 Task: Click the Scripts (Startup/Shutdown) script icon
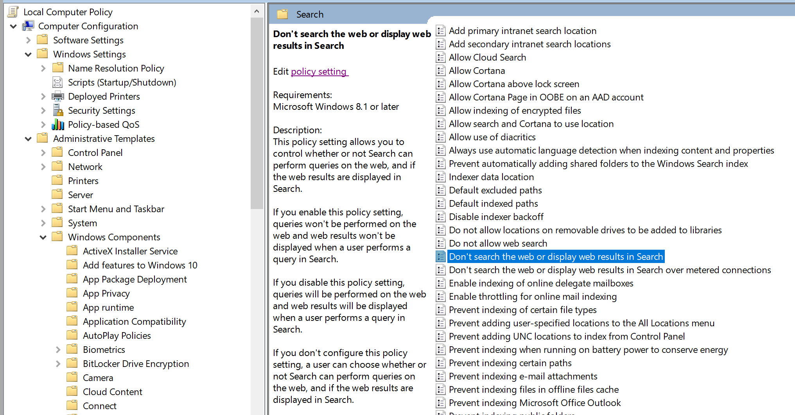(58, 82)
